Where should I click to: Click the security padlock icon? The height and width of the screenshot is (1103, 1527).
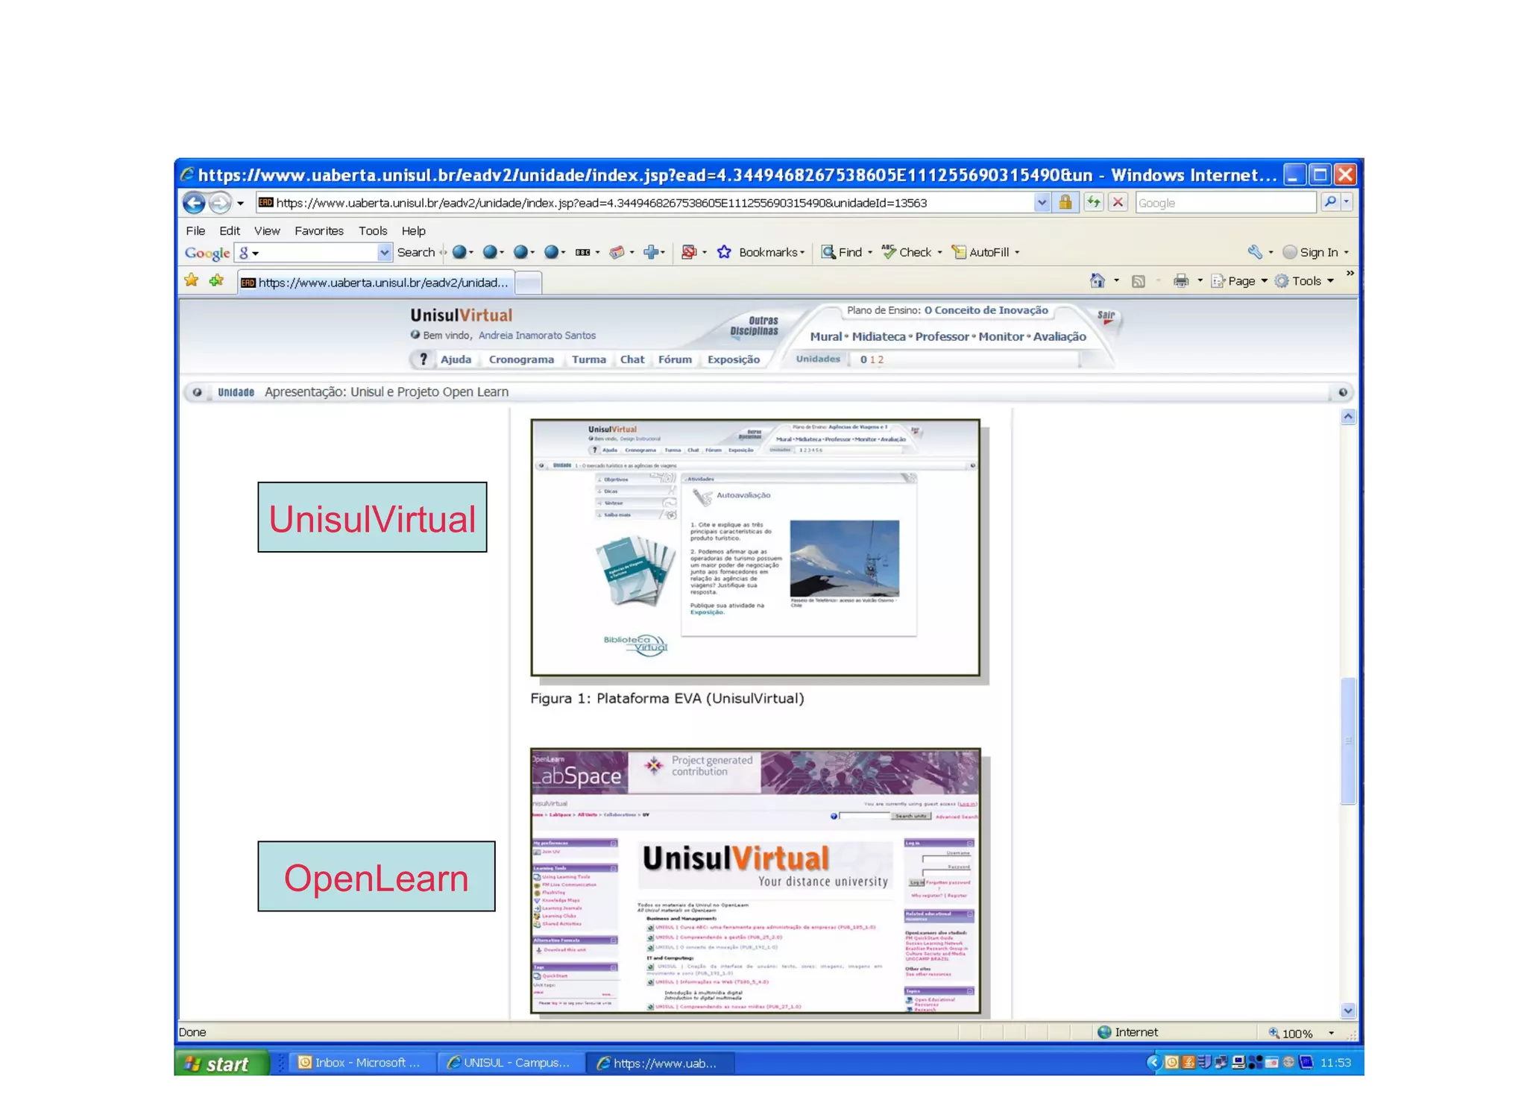click(1065, 202)
